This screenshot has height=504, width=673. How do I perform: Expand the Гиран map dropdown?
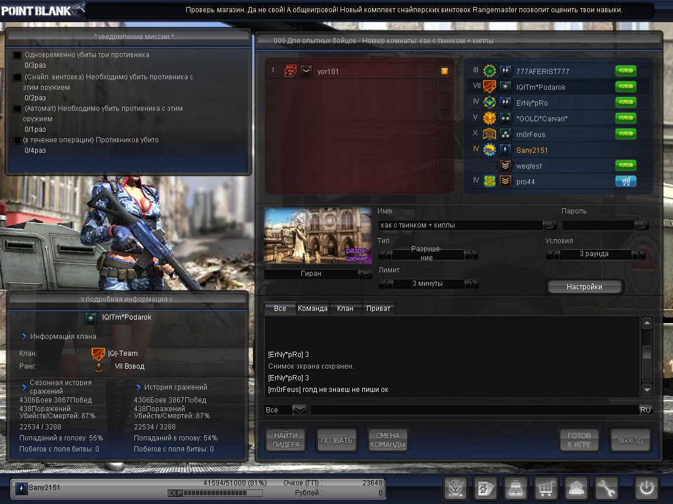coord(365,274)
